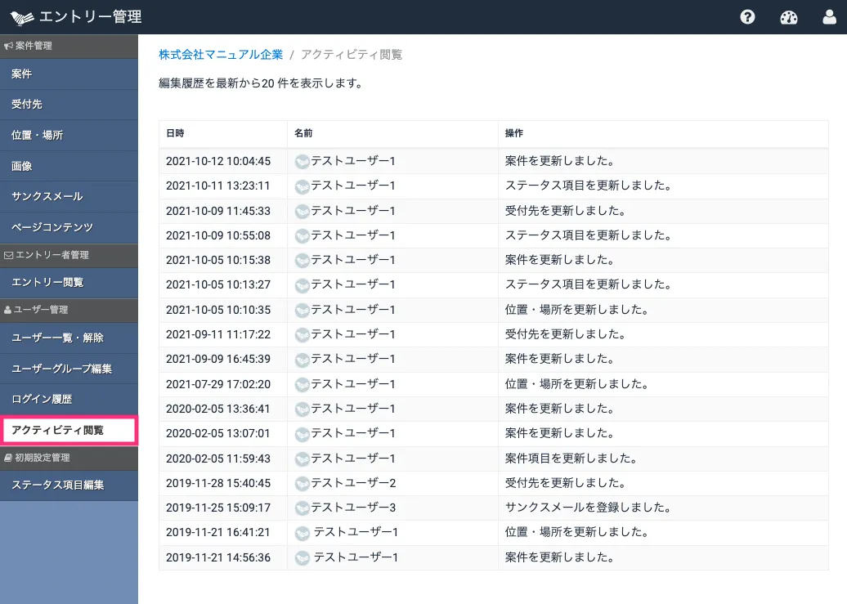Click user avatar in 2019-11-21 14:56:36 row
Viewport: 847px width, 604px height.
(302, 557)
